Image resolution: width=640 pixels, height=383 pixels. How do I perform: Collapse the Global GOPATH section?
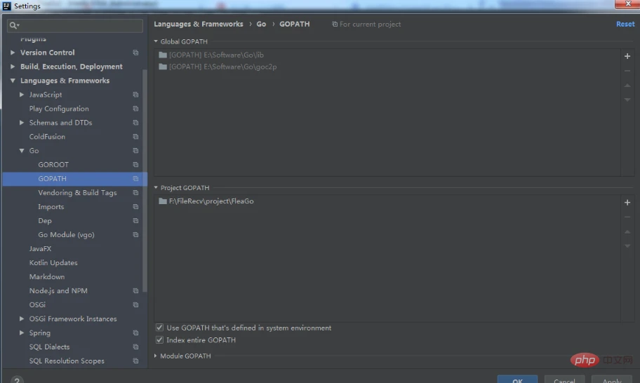tap(156, 41)
